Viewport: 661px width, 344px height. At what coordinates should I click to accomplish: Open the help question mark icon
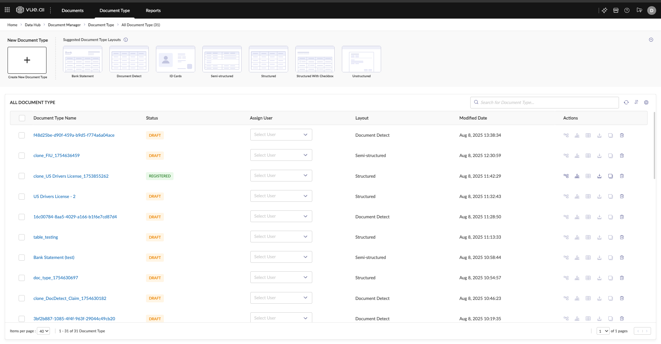pyautogui.click(x=627, y=10)
